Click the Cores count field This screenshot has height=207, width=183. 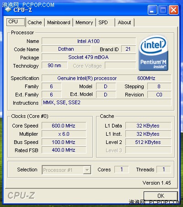pyautogui.click(x=122, y=170)
